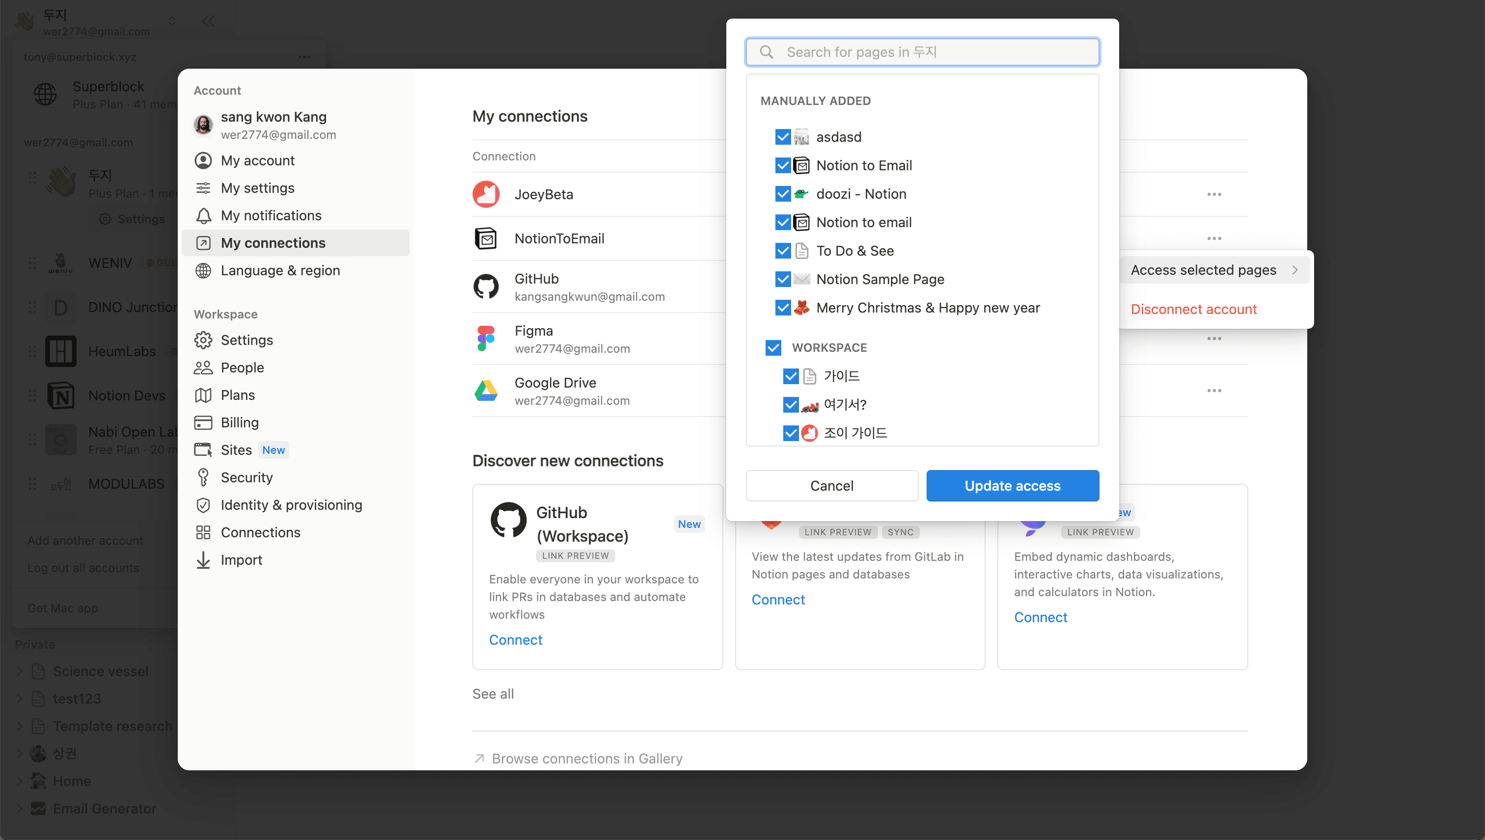The height and width of the screenshot is (840, 1485).
Task: Uncheck the asdasd page checkbox
Action: (x=782, y=137)
